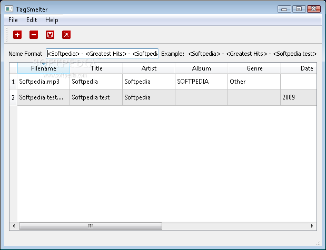Open the Edit menu
326x250 pixels.
[32, 20]
